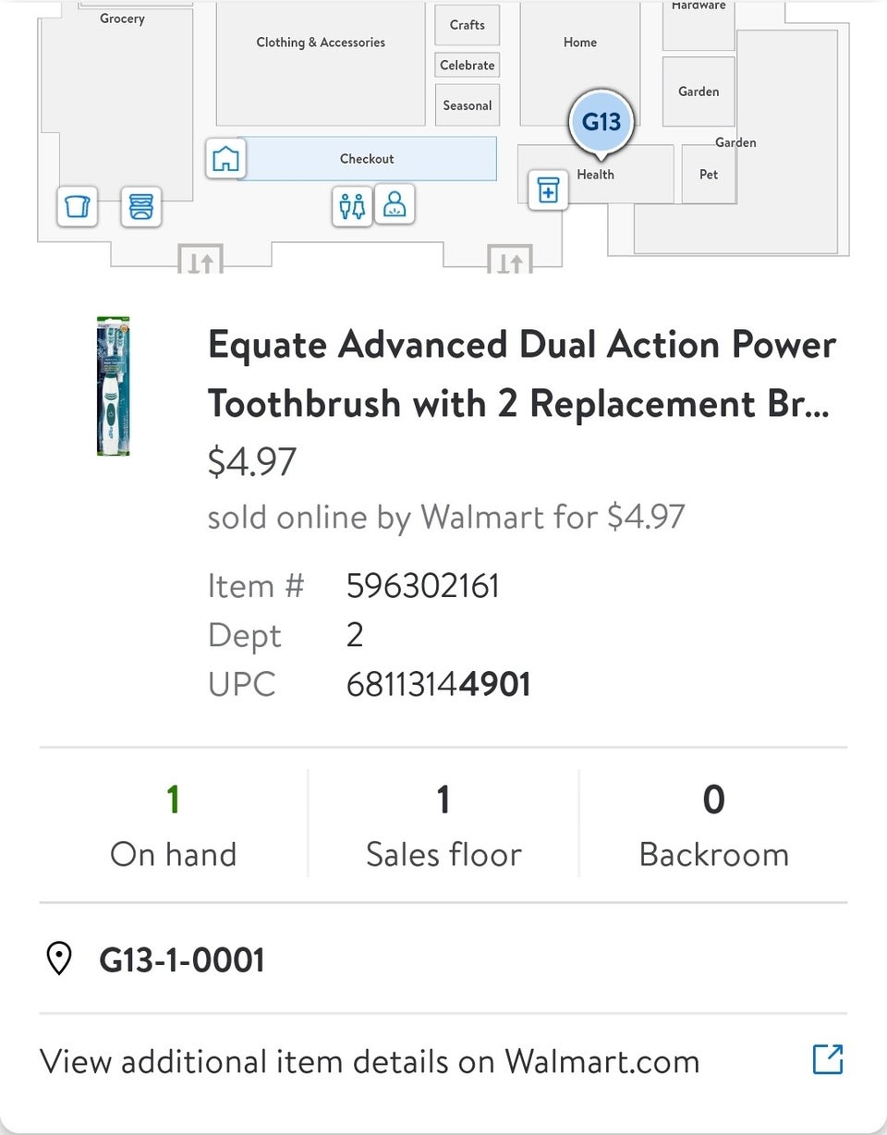Select the Equate toothbrush product thumbnail
Screen dimensions: 887x1135
coord(114,386)
